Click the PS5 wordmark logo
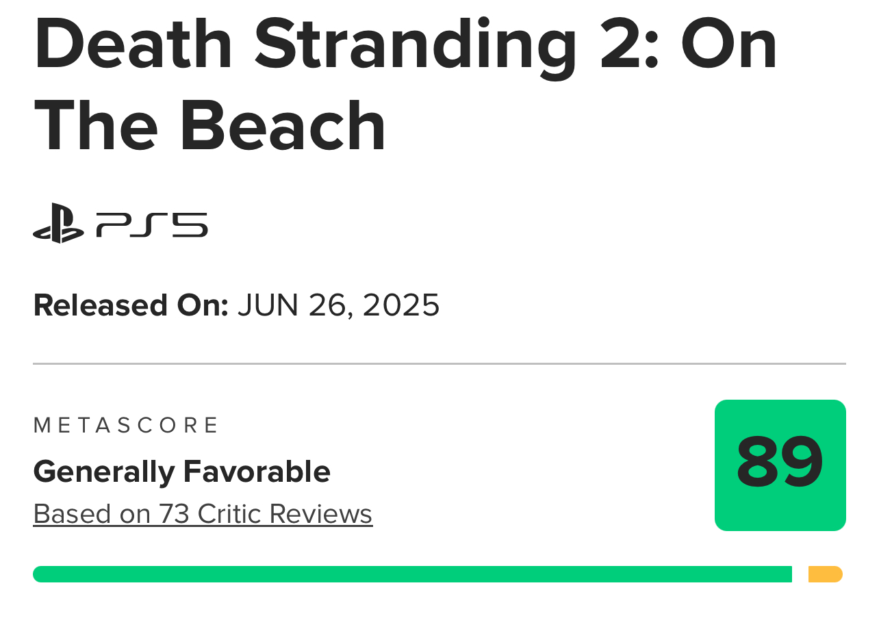This screenshot has width=879, height=618. tap(152, 224)
